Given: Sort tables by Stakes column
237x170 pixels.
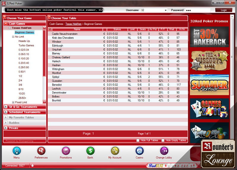Looking at the screenshot, I should tap(117, 29).
